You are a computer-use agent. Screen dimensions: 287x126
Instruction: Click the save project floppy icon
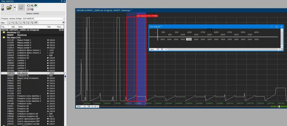3,9
